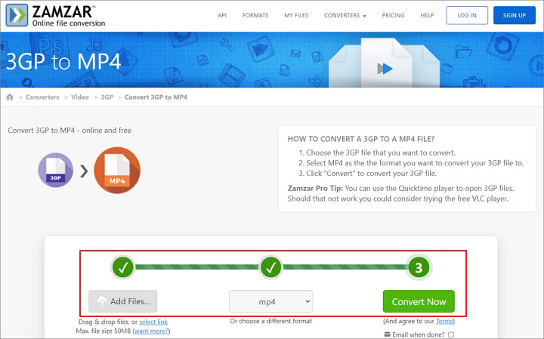Viewport: 544px width, 339px height.
Task: Click the 3GP breadcrumb link
Action: pyautogui.click(x=107, y=97)
